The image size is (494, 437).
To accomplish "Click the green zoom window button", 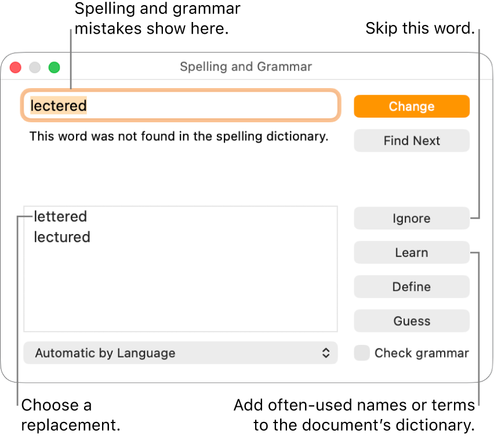I will point(54,67).
